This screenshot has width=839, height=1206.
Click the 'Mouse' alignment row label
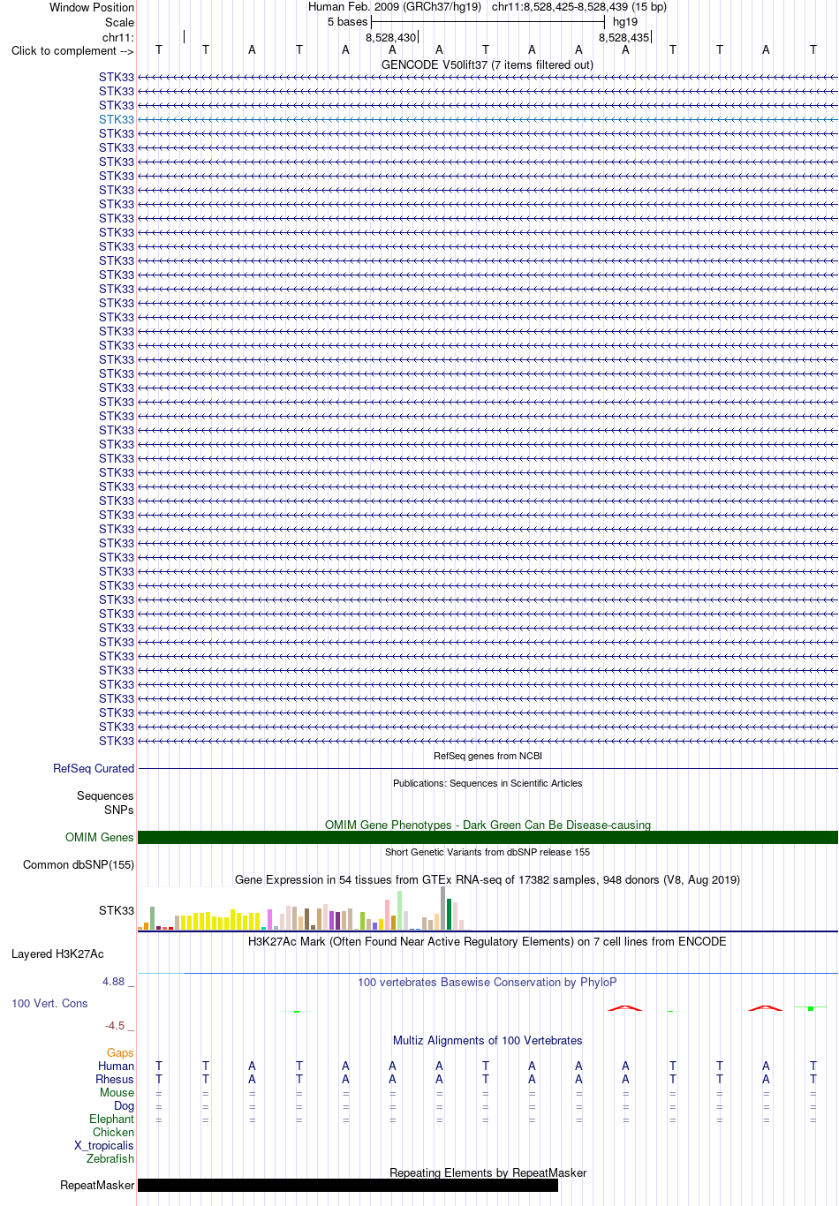point(117,1092)
